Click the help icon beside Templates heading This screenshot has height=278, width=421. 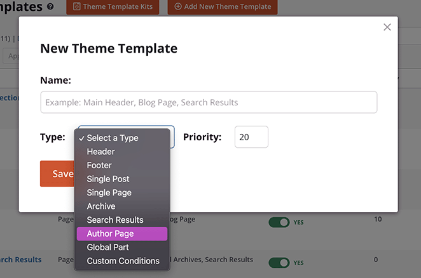tap(50, 7)
